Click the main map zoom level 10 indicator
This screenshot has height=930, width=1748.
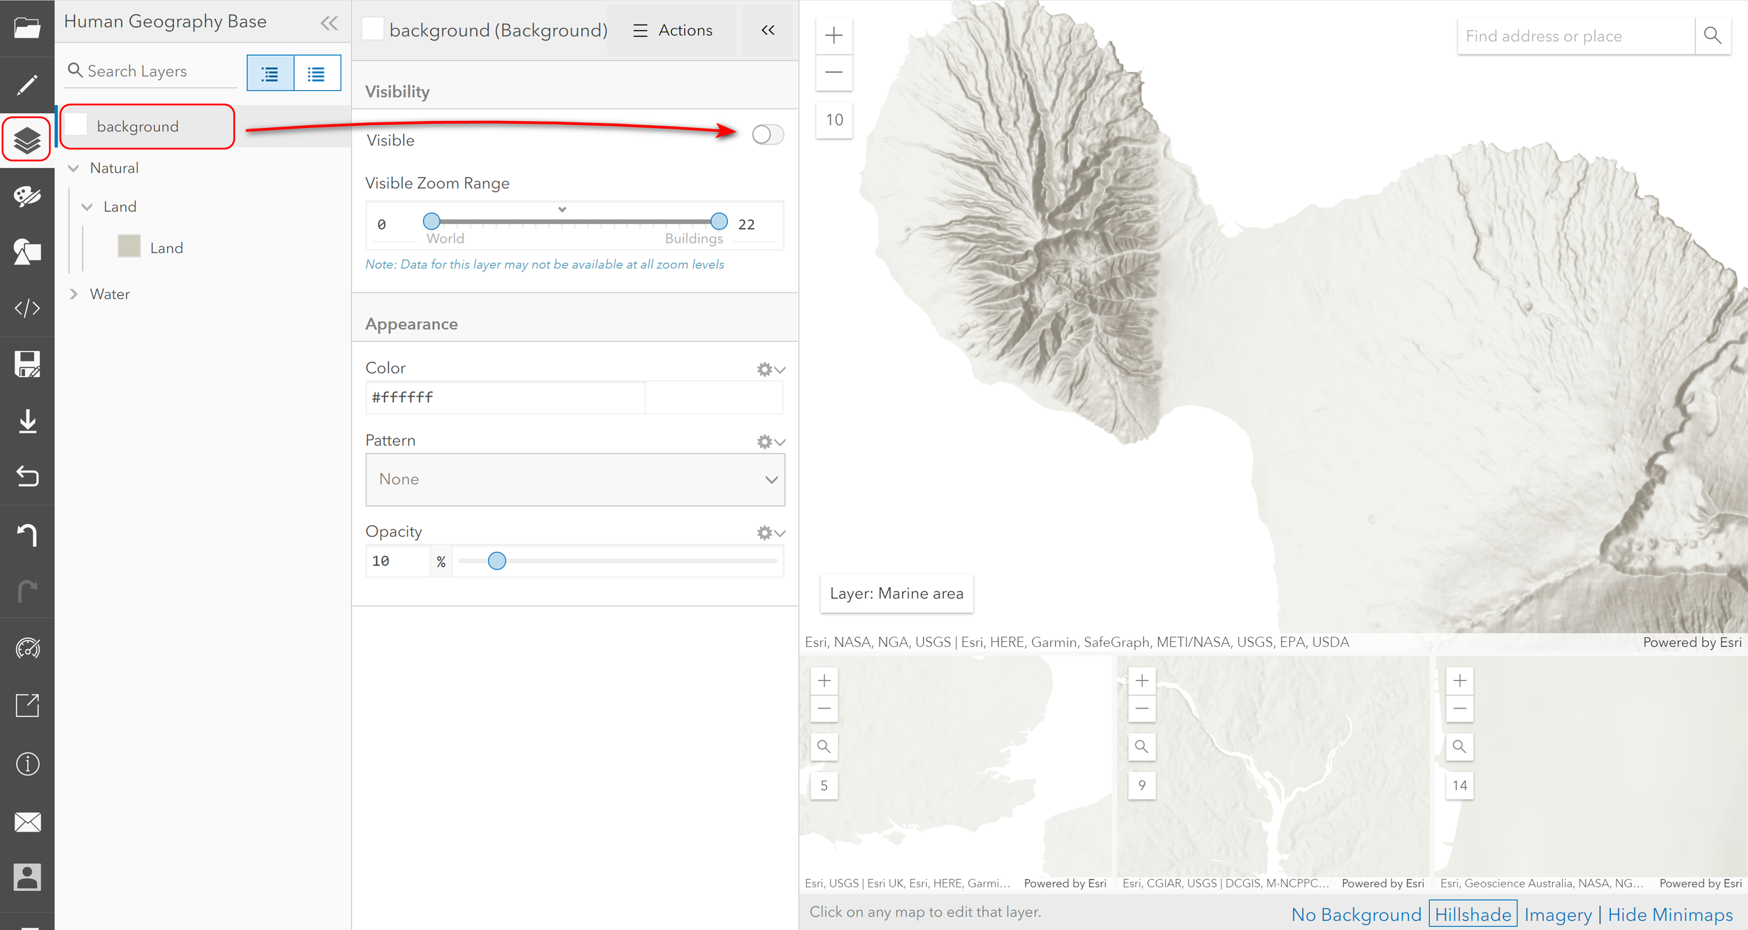(834, 120)
